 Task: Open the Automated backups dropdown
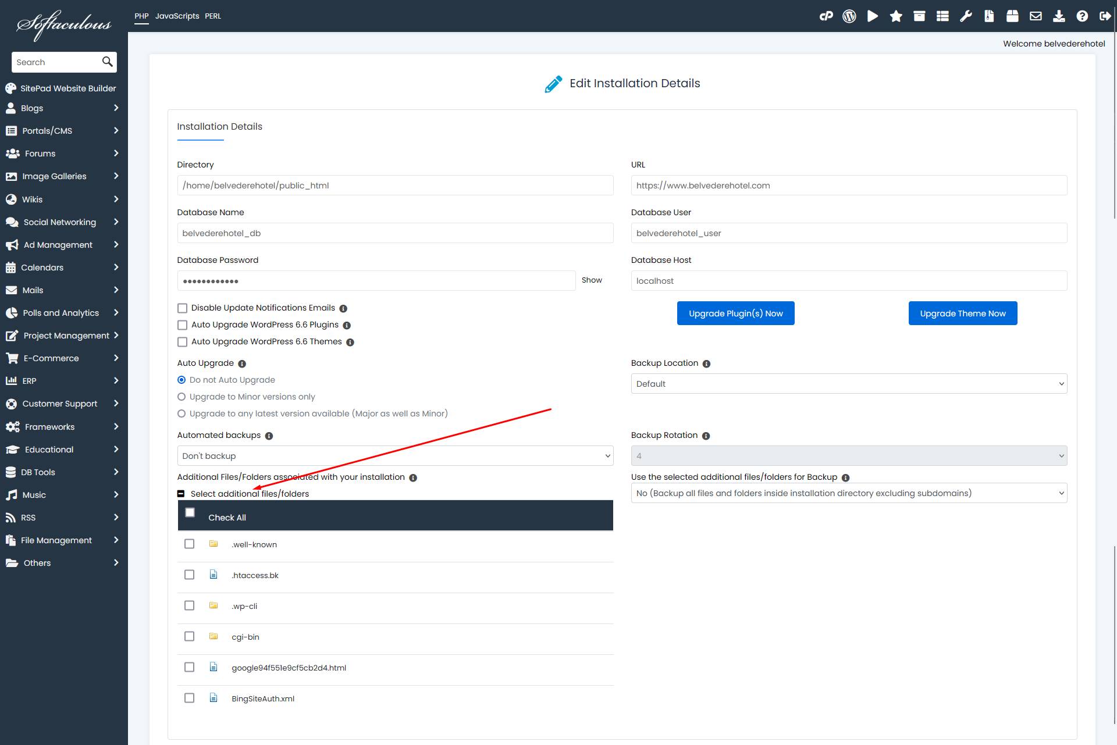coord(395,456)
